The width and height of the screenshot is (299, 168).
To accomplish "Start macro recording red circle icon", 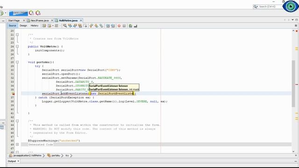I will point(119,26).
